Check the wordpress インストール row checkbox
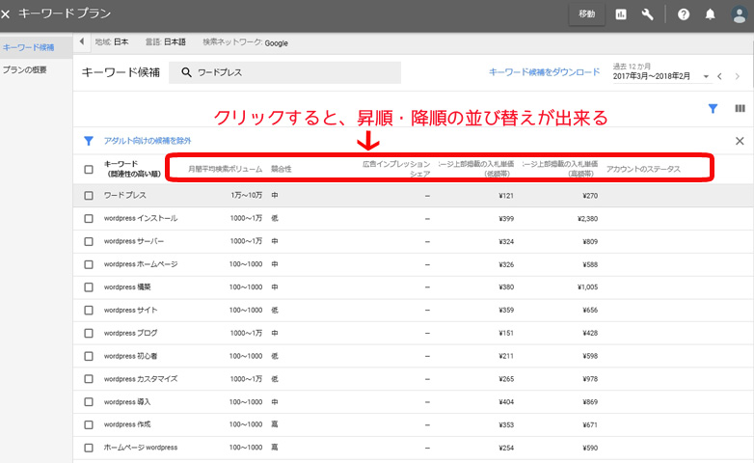Viewport: 754px width, 463px height. coord(89,219)
